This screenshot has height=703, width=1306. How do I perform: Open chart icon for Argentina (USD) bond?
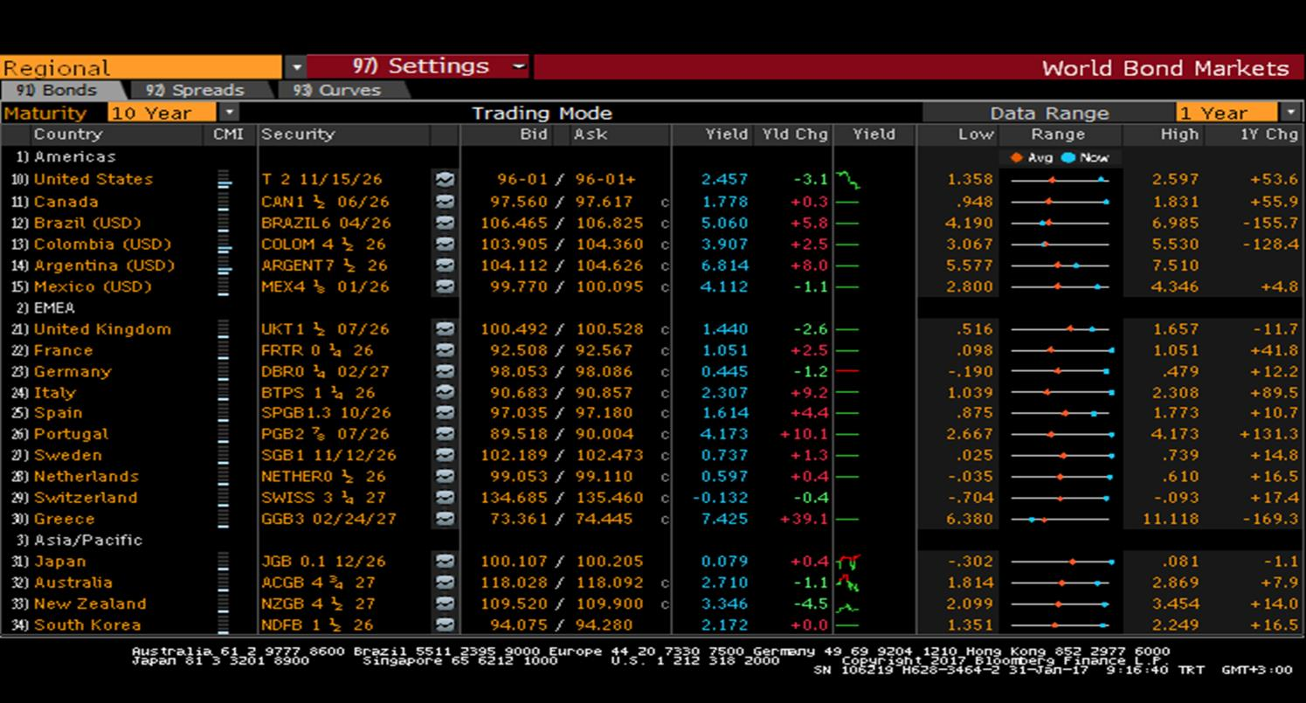446,265
